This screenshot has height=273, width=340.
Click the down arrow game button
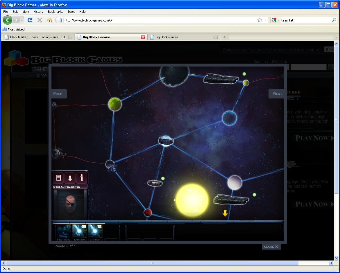click(70, 178)
